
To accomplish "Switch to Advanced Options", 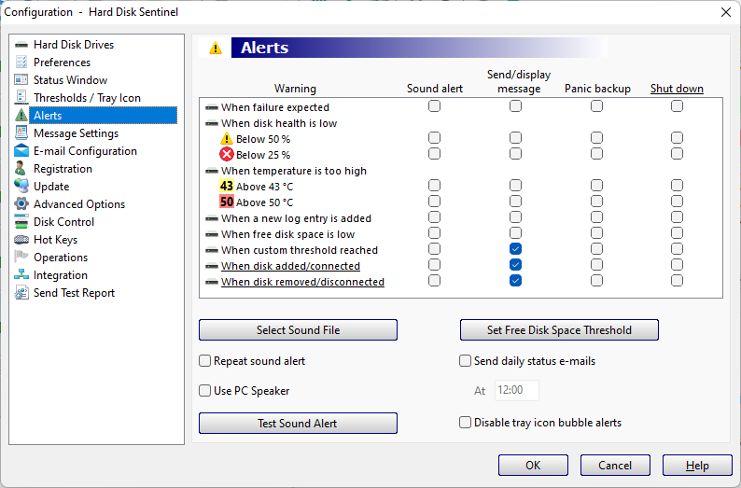I will click(79, 204).
